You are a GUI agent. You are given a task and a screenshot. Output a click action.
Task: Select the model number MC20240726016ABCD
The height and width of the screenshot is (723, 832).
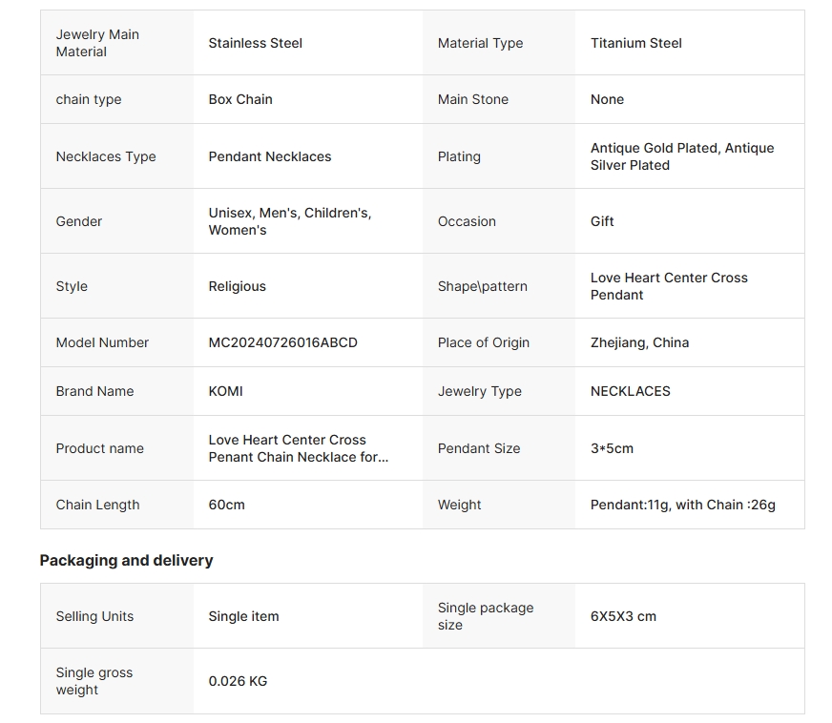282,342
